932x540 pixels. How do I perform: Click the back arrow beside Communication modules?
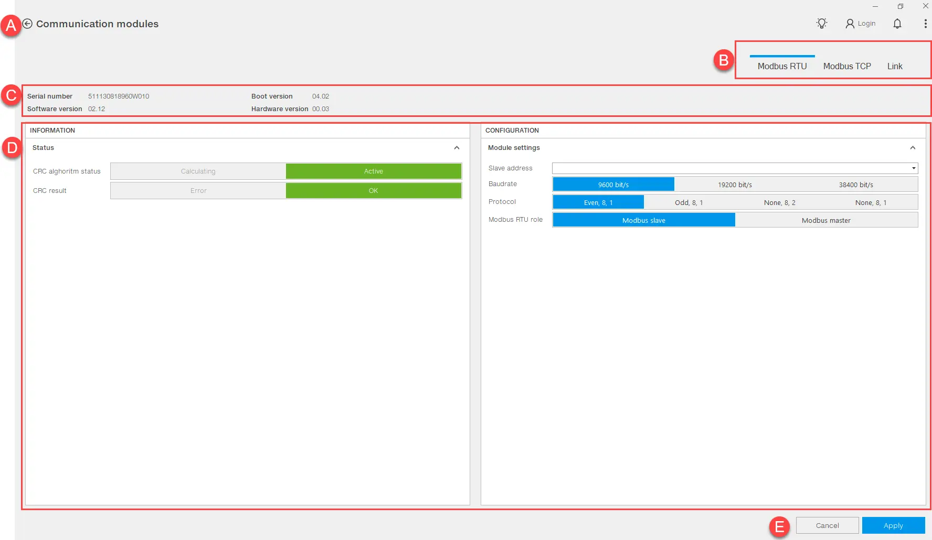click(28, 24)
